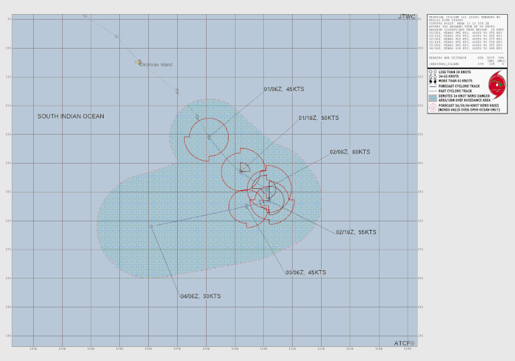Click past track marker just southeast of Christmas Island
Screen dimensions: 515x361
(x=177, y=91)
